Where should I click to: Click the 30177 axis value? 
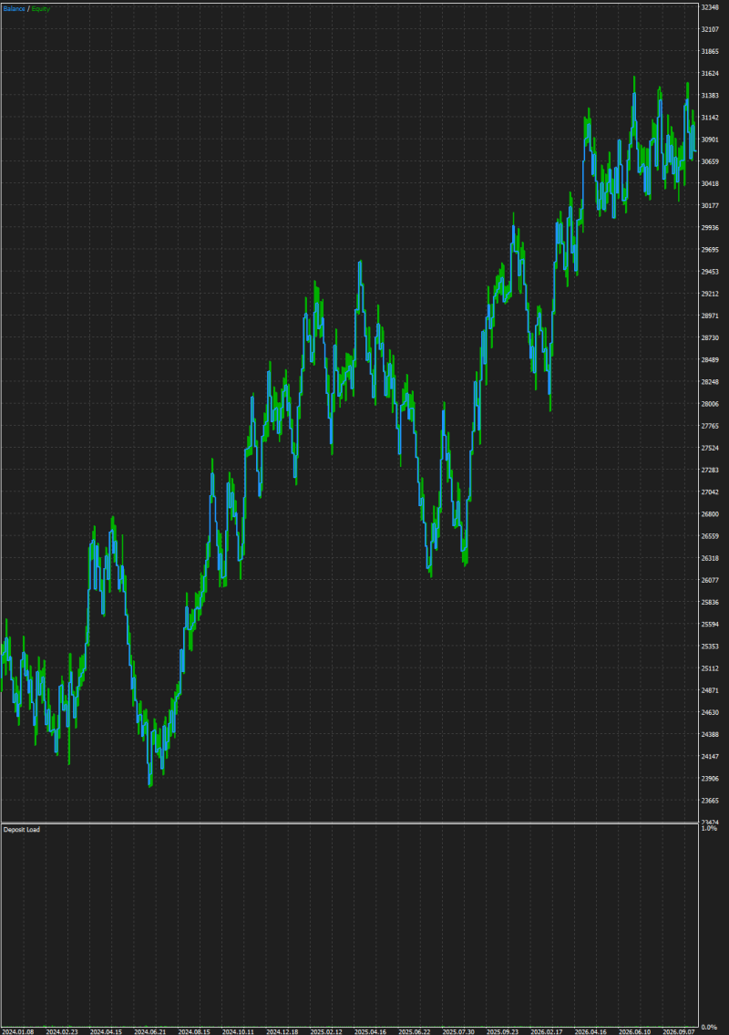710,205
